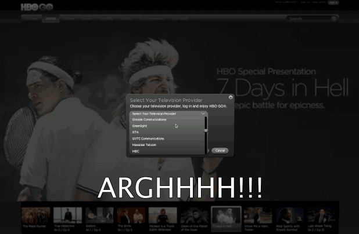Click the provider list scrollbar handle

point(206,124)
